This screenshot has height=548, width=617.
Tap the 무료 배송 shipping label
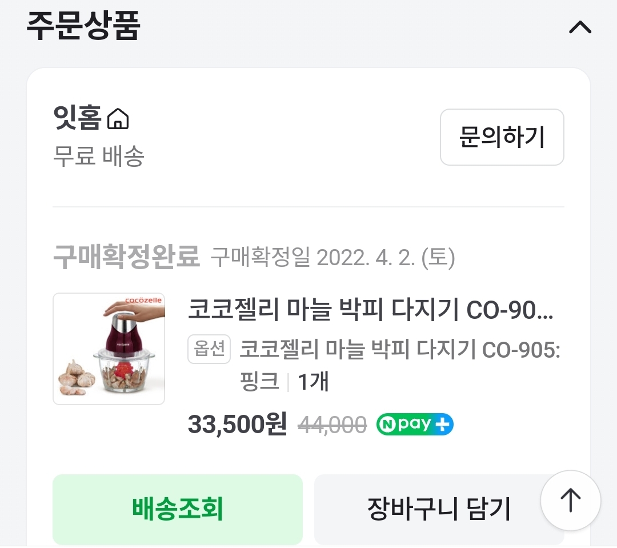(x=98, y=156)
